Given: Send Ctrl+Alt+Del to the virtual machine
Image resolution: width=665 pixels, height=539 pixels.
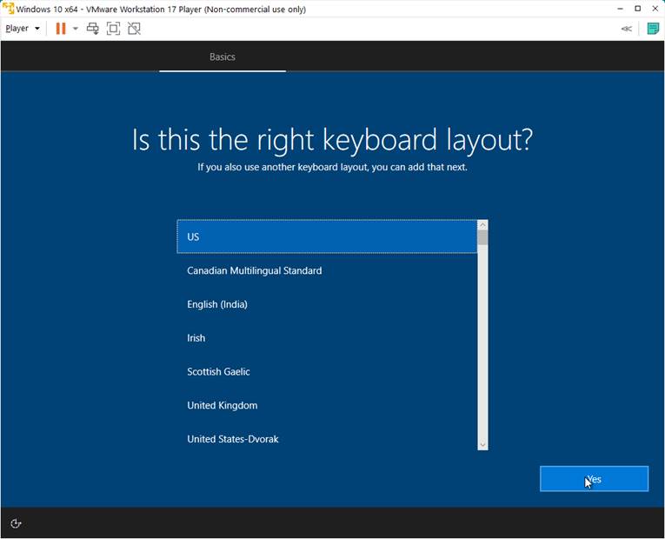Looking at the screenshot, I should [x=93, y=29].
